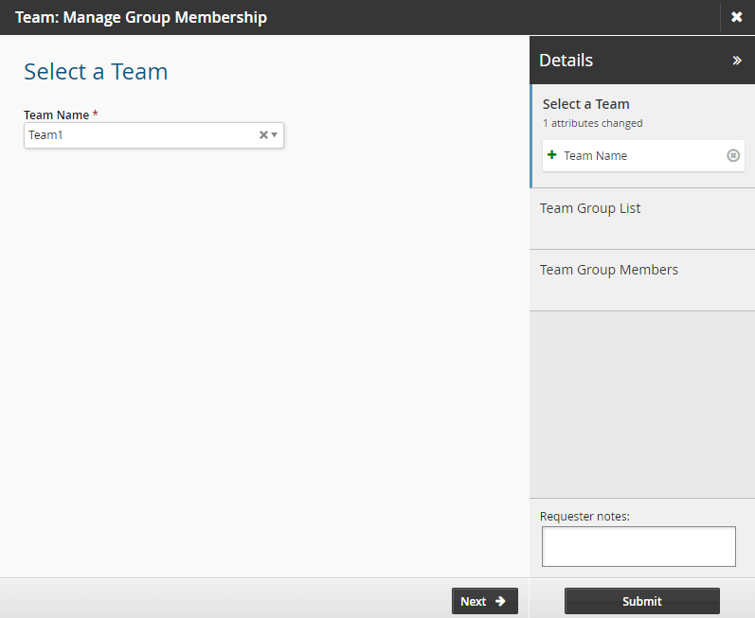
Task: Click the Requester notes label
Action: tap(584, 516)
